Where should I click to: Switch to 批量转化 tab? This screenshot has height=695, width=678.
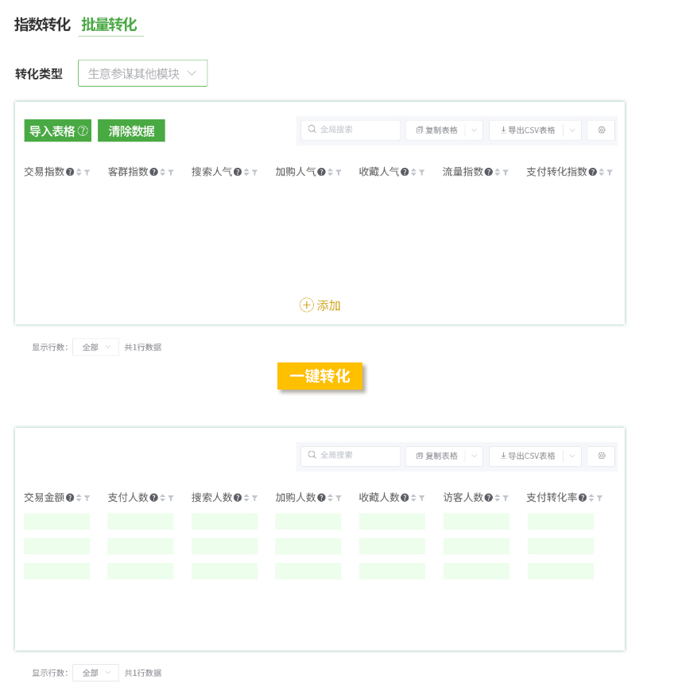point(109,25)
